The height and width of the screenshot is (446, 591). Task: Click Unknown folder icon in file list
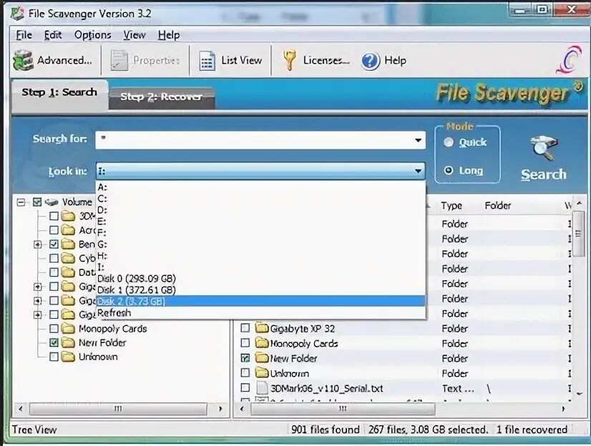point(262,373)
